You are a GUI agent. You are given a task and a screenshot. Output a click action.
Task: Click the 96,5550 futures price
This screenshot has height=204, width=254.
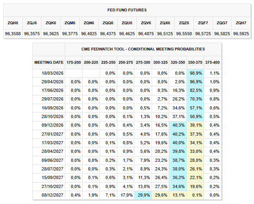click(184, 34)
